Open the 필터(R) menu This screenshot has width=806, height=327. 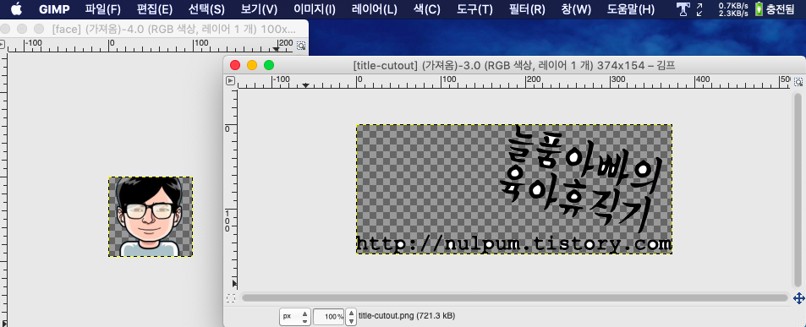(x=527, y=9)
